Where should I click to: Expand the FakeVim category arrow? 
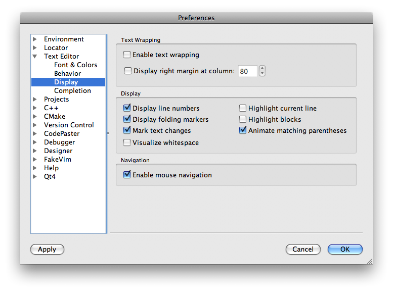(35, 160)
